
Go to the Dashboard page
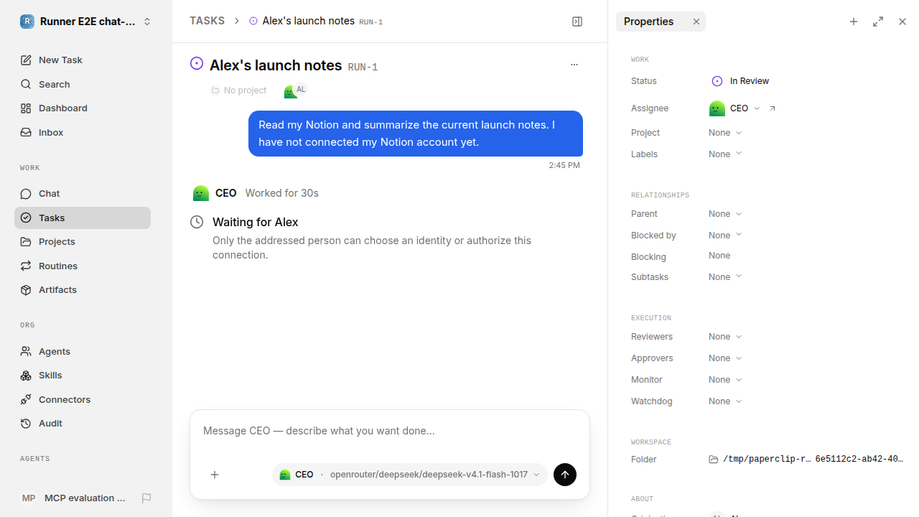pyautogui.click(x=83, y=108)
